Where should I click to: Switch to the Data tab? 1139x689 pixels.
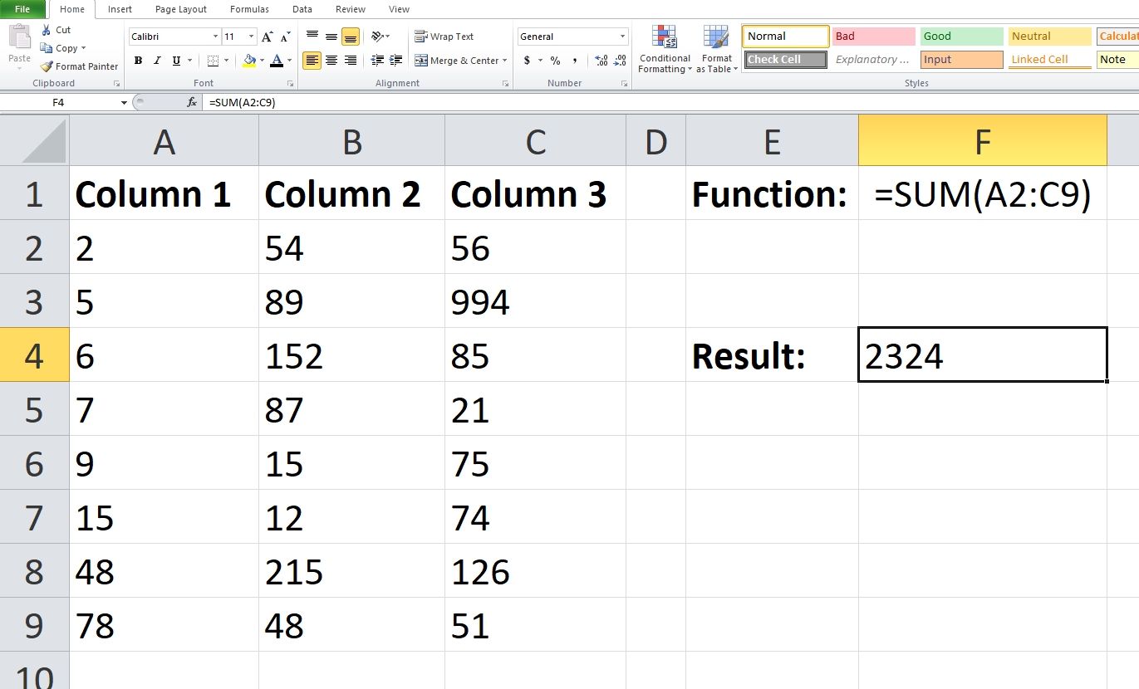click(x=302, y=9)
